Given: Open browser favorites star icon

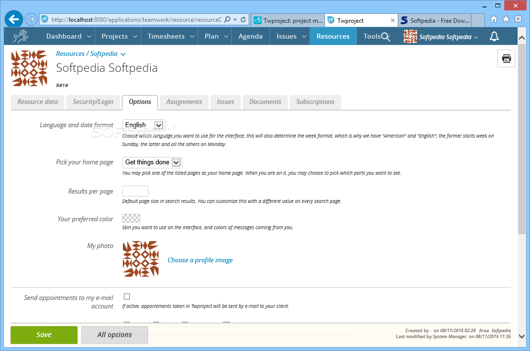Looking at the screenshot, I should (x=506, y=19).
